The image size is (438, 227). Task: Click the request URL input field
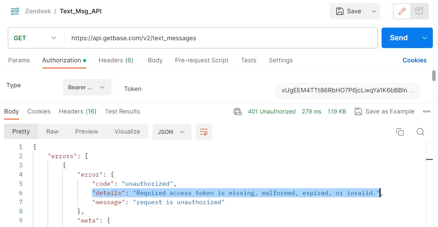coord(221,38)
